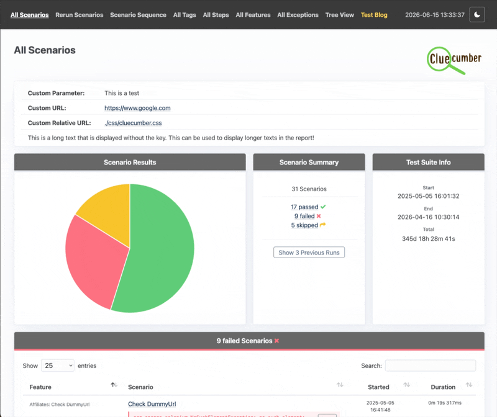Click the yellow skipped arrow icon
Screen dimensions: 497x417
(x=322, y=225)
